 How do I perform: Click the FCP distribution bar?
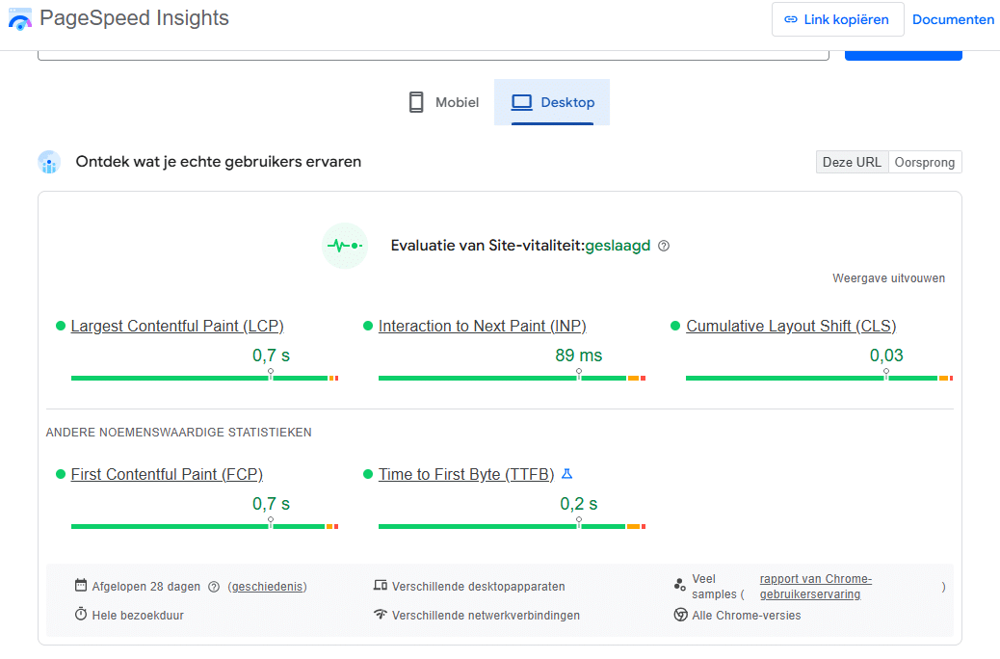204,526
